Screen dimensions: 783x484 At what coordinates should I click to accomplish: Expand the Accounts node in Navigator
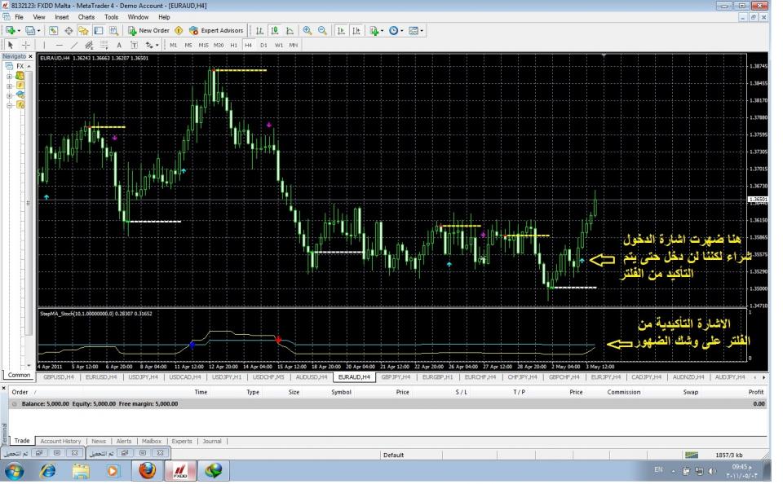(9, 77)
